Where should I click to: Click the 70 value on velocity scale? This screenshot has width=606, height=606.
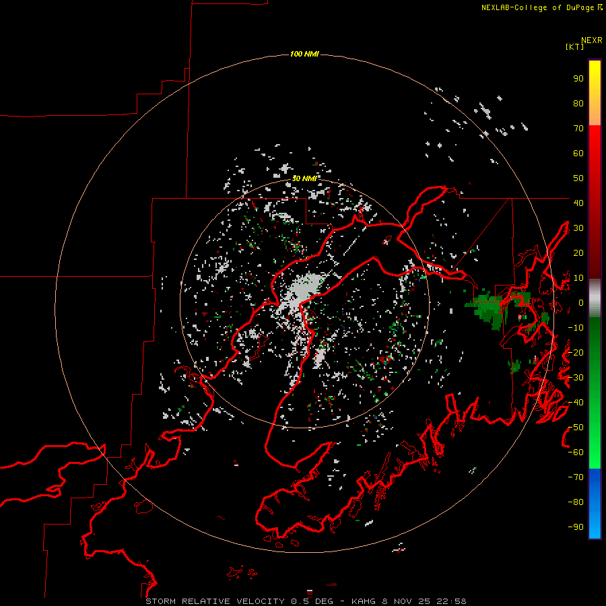(x=578, y=129)
